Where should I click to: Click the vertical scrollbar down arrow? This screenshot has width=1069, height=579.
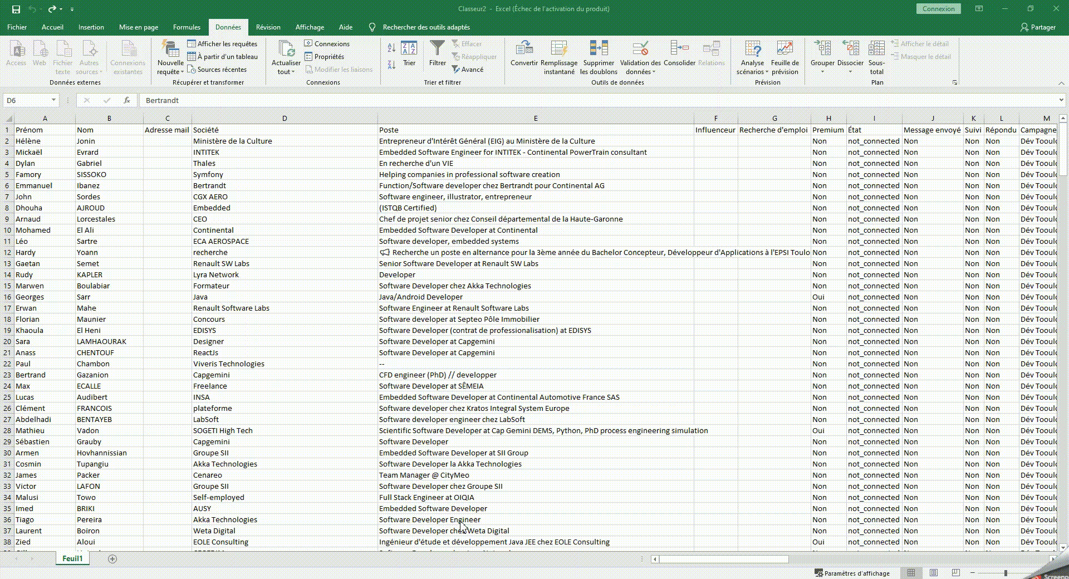[1062, 547]
